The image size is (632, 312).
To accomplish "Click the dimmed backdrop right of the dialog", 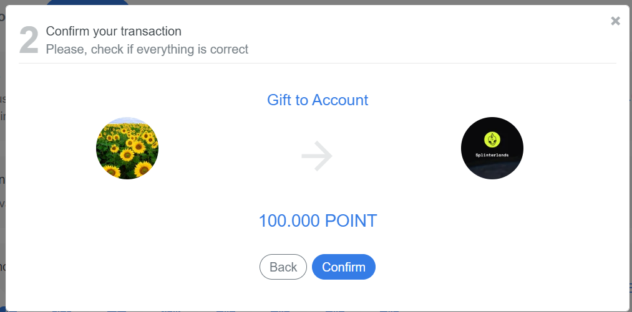I will coord(629,161).
